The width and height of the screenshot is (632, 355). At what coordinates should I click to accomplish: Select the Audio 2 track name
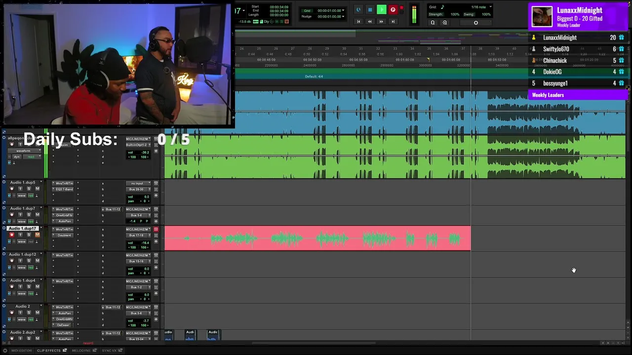click(x=22, y=307)
